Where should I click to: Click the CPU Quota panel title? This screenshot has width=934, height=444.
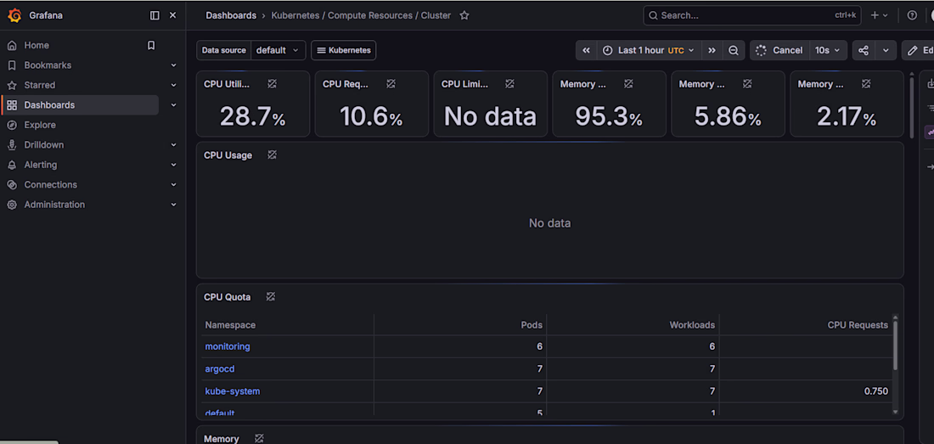click(227, 297)
